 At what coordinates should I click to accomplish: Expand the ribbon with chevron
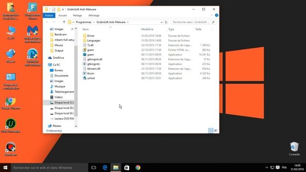[x=212, y=15]
